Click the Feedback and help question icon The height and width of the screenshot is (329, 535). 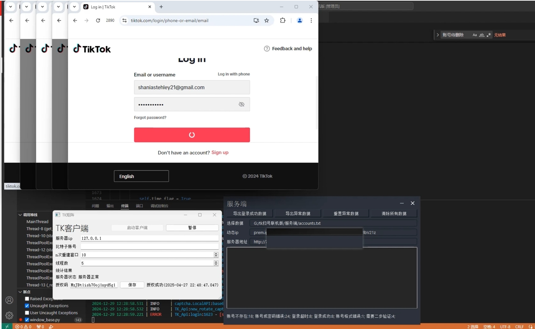pyautogui.click(x=267, y=49)
